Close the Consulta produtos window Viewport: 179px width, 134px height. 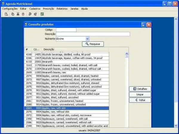click(149, 25)
